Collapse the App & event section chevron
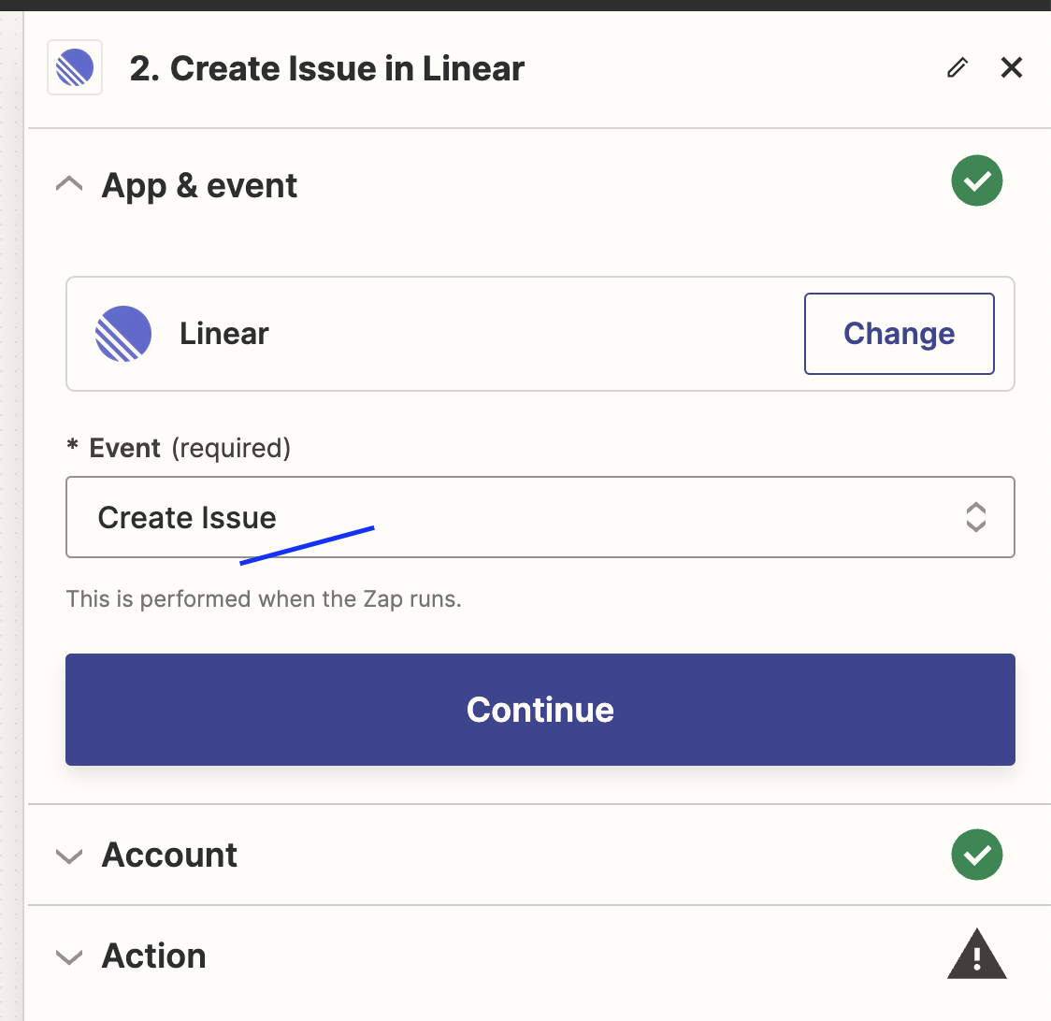Image resolution: width=1051 pixels, height=1021 pixels. point(69,184)
